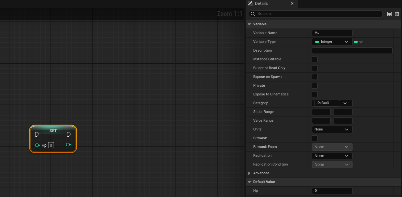402x197 pixels.
Task: Click the search magnifier icon
Action: point(253,14)
